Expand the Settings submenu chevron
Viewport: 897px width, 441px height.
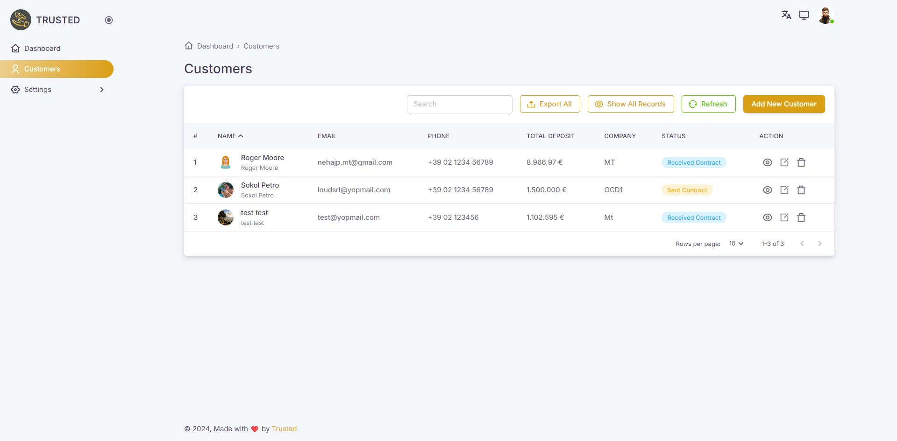[x=102, y=90]
